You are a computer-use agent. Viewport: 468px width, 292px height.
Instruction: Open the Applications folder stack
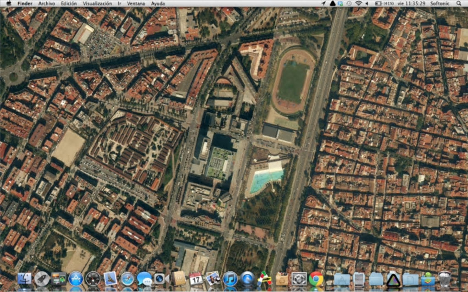[342, 280]
